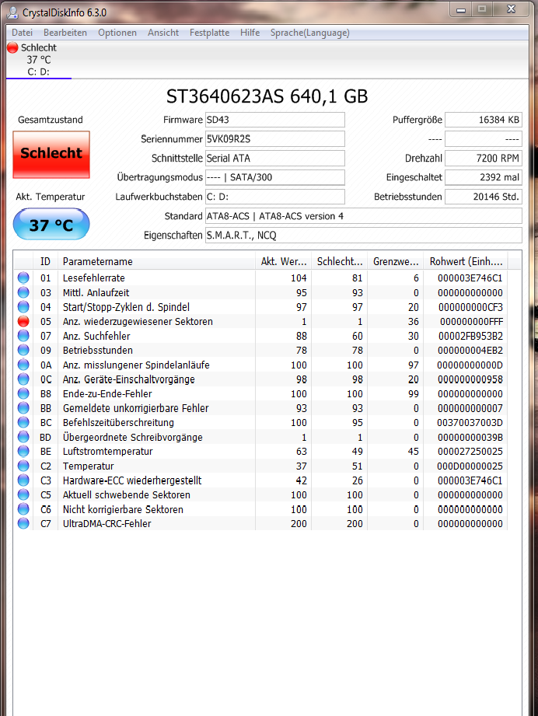Click status icon for 04 Start/Stopp-Zyklen
Viewport: 538px width, 716px height.
(23, 307)
